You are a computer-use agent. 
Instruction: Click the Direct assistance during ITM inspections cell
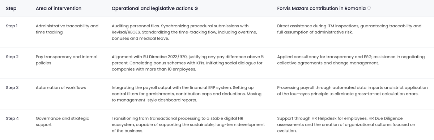(353, 32)
